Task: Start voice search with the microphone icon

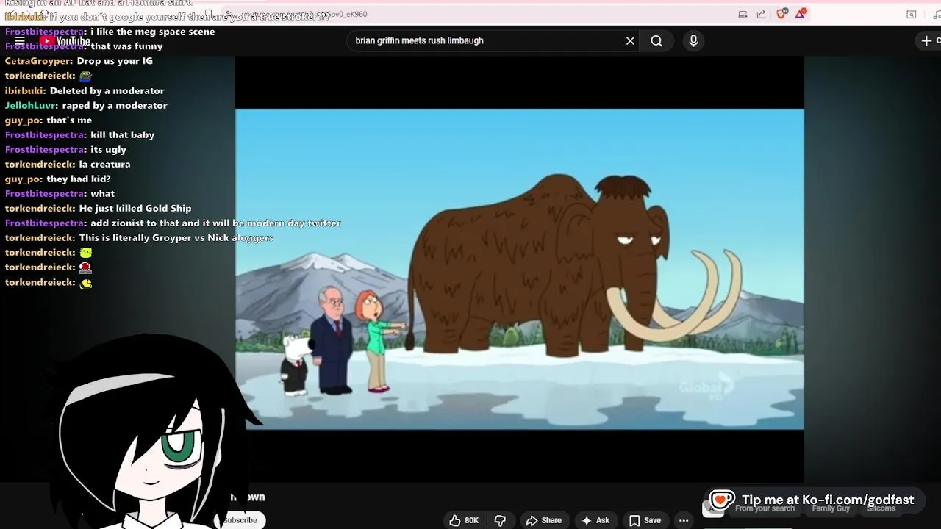Action: pyautogui.click(x=693, y=41)
